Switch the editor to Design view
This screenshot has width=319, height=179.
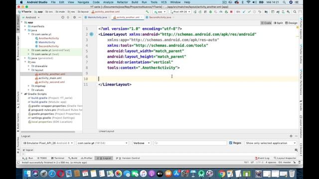coord(291,23)
